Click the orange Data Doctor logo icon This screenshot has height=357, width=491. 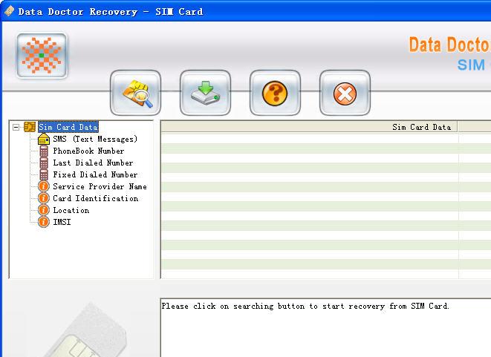[x=42, y=56]
